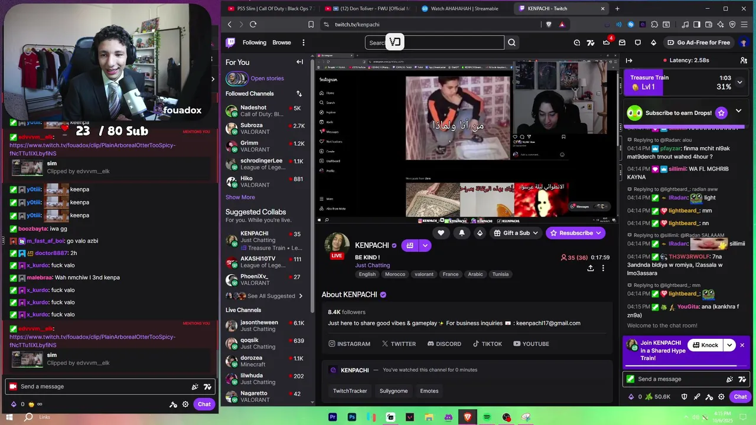Reload the page with the refresh button
756x425 pixels.
coord(253,24)
